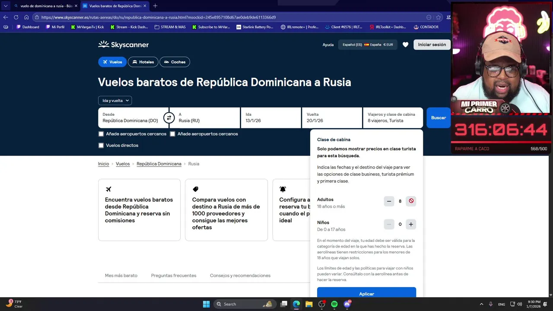Open the 'MrVargasTv | Kick' bookmark
This screenshot has height=311, width=553.
[x=87, y=27]
